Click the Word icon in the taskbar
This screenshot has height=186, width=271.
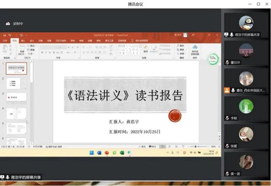pyautogui.click(x=99, y=153)
